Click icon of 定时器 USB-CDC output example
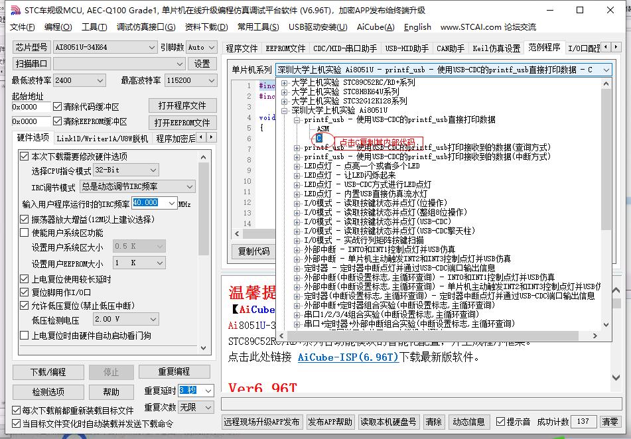The image size is (631, 439). click(x=297, y=269)
